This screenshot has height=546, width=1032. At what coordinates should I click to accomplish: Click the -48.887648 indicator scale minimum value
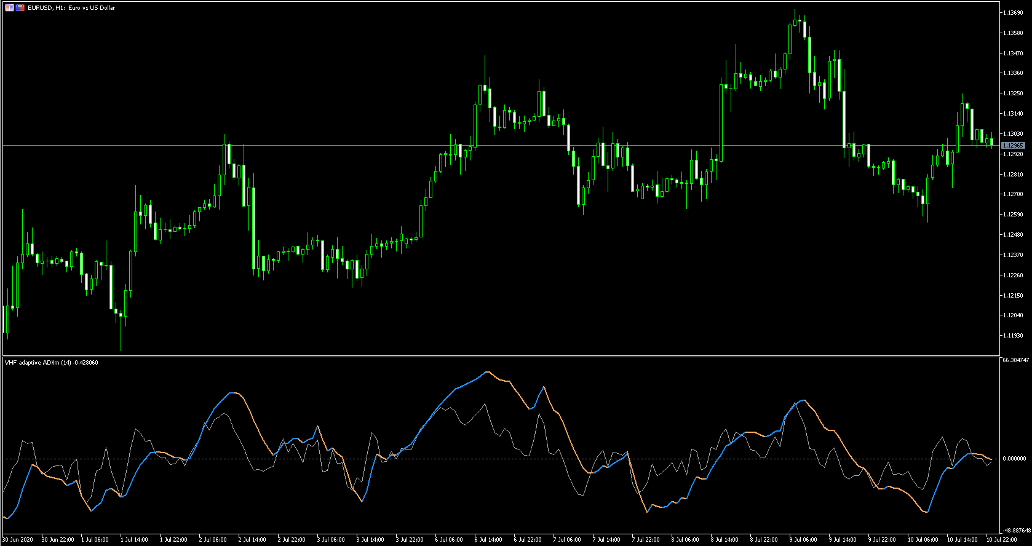(x=1015, y=530)
